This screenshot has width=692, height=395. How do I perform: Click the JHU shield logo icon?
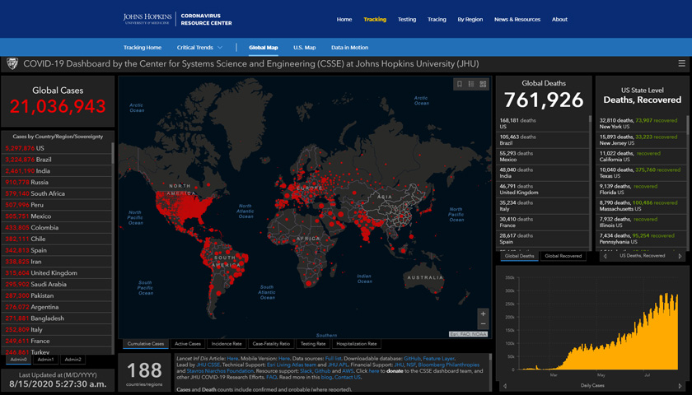[12, 63]
